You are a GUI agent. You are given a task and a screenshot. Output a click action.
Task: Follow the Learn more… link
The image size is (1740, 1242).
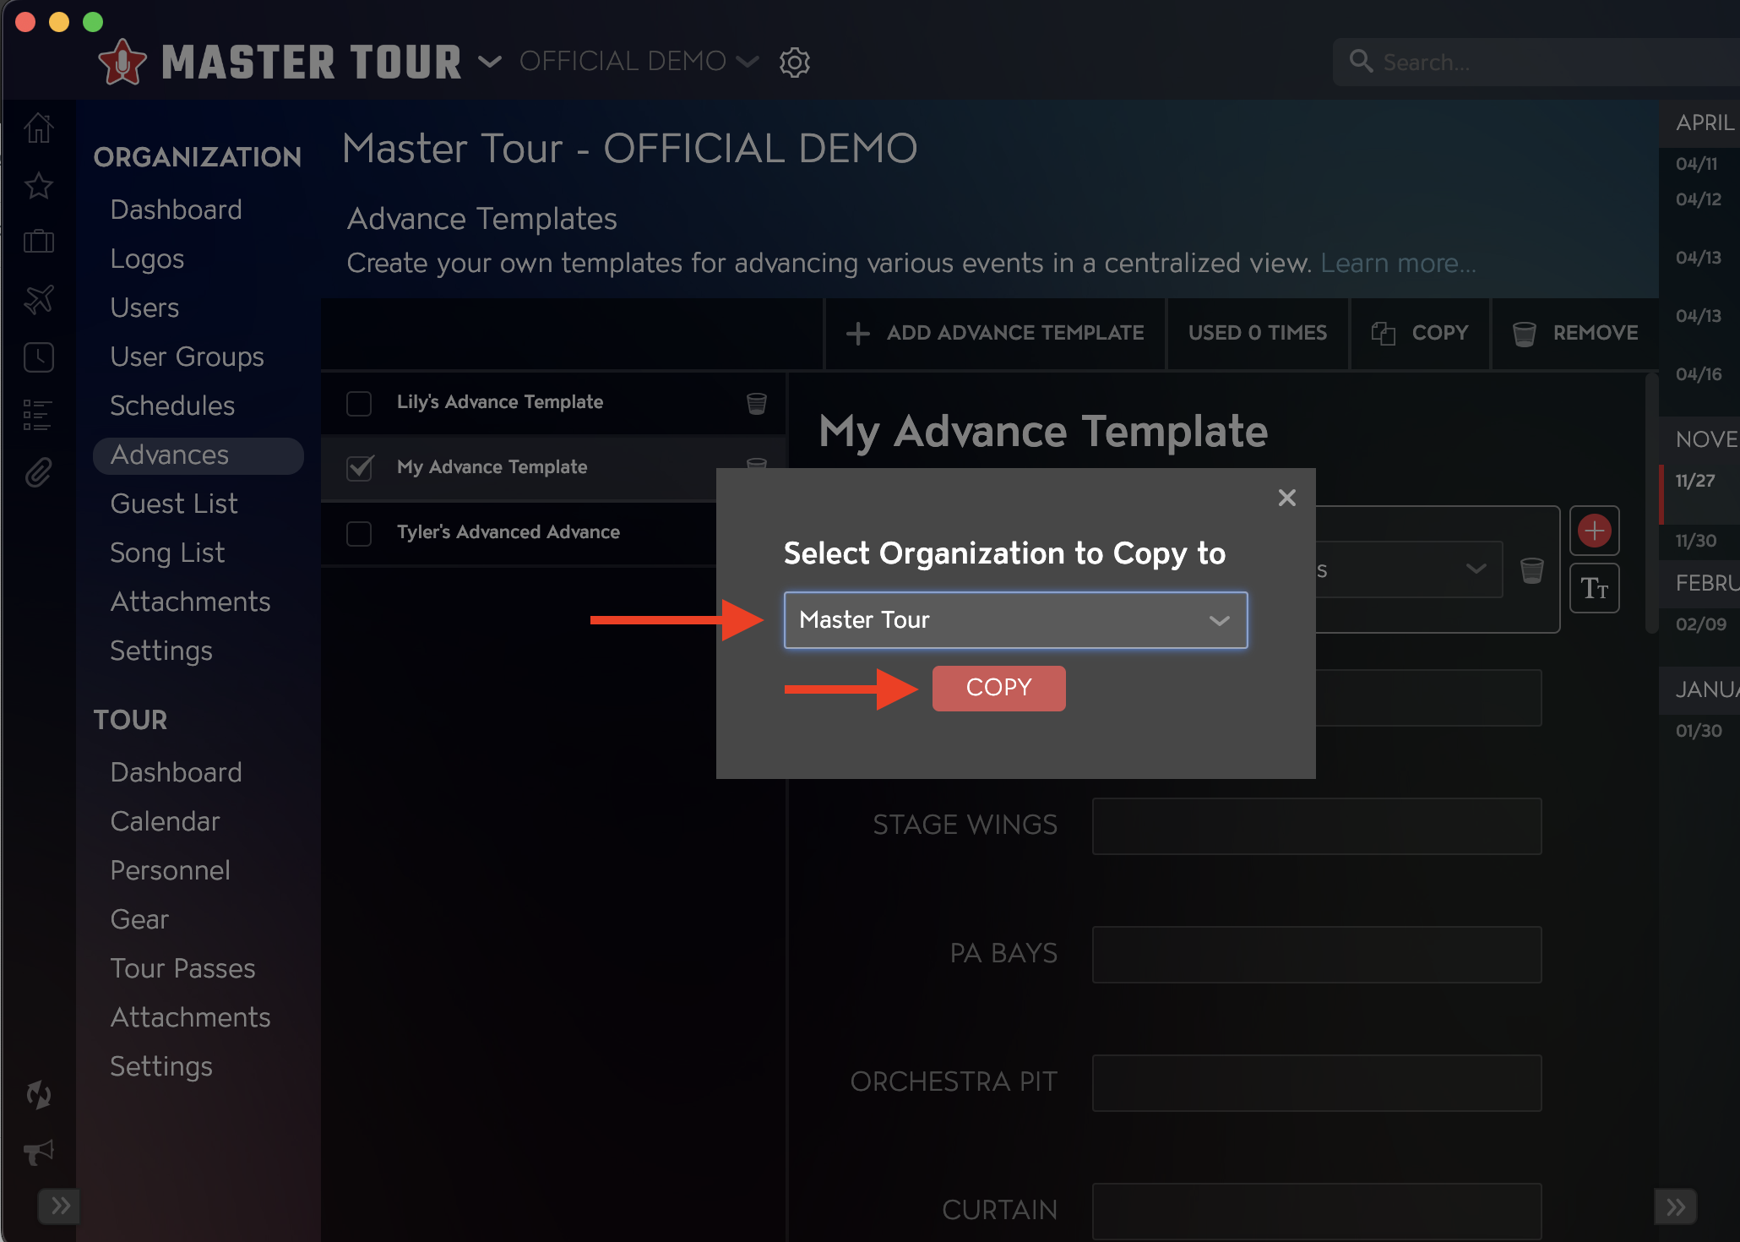[1399, 263]
